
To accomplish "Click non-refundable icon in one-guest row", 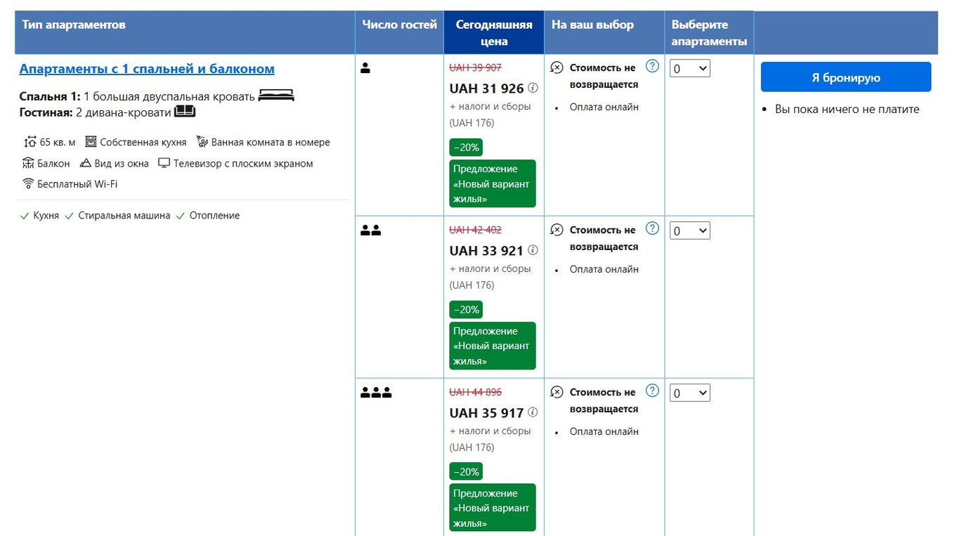I will click(557, 68).
